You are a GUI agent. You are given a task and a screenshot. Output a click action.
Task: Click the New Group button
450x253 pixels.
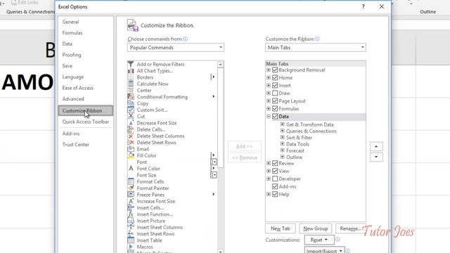coord(316,228)
